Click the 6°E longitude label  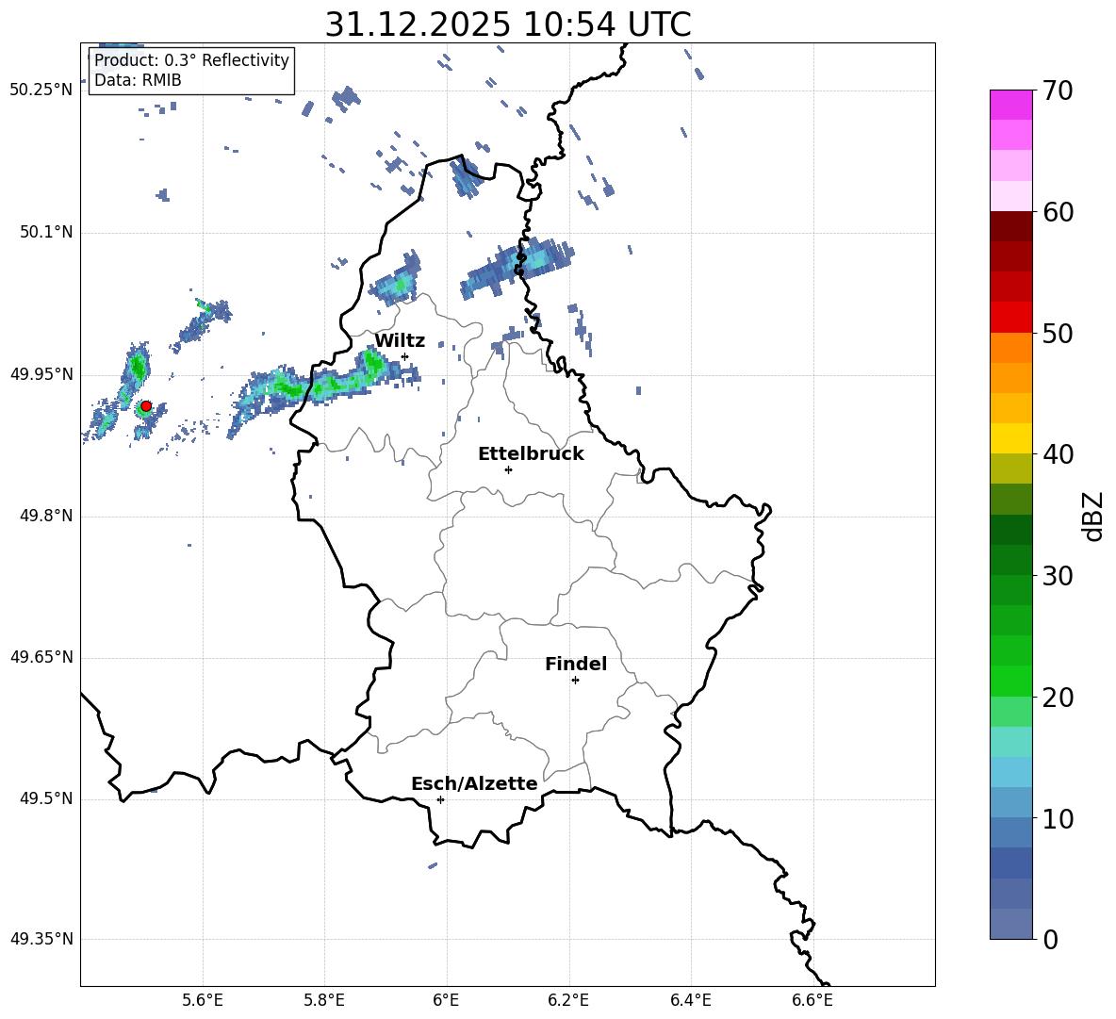(x=446, y=1000)
